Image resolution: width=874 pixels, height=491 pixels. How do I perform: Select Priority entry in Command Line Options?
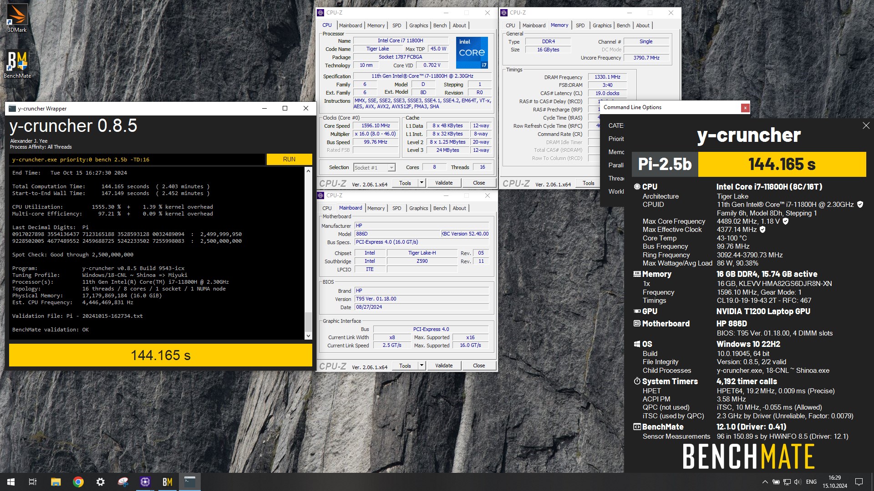[x=616, y=139]
